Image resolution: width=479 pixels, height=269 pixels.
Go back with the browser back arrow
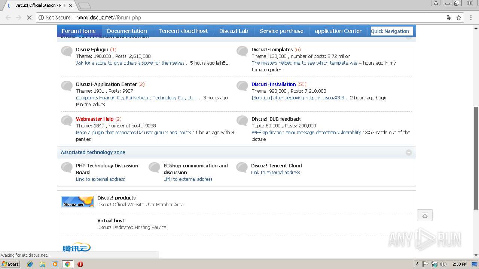click(8, 18)
